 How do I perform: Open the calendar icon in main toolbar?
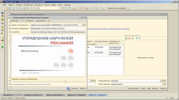click(x=83, y=8)
